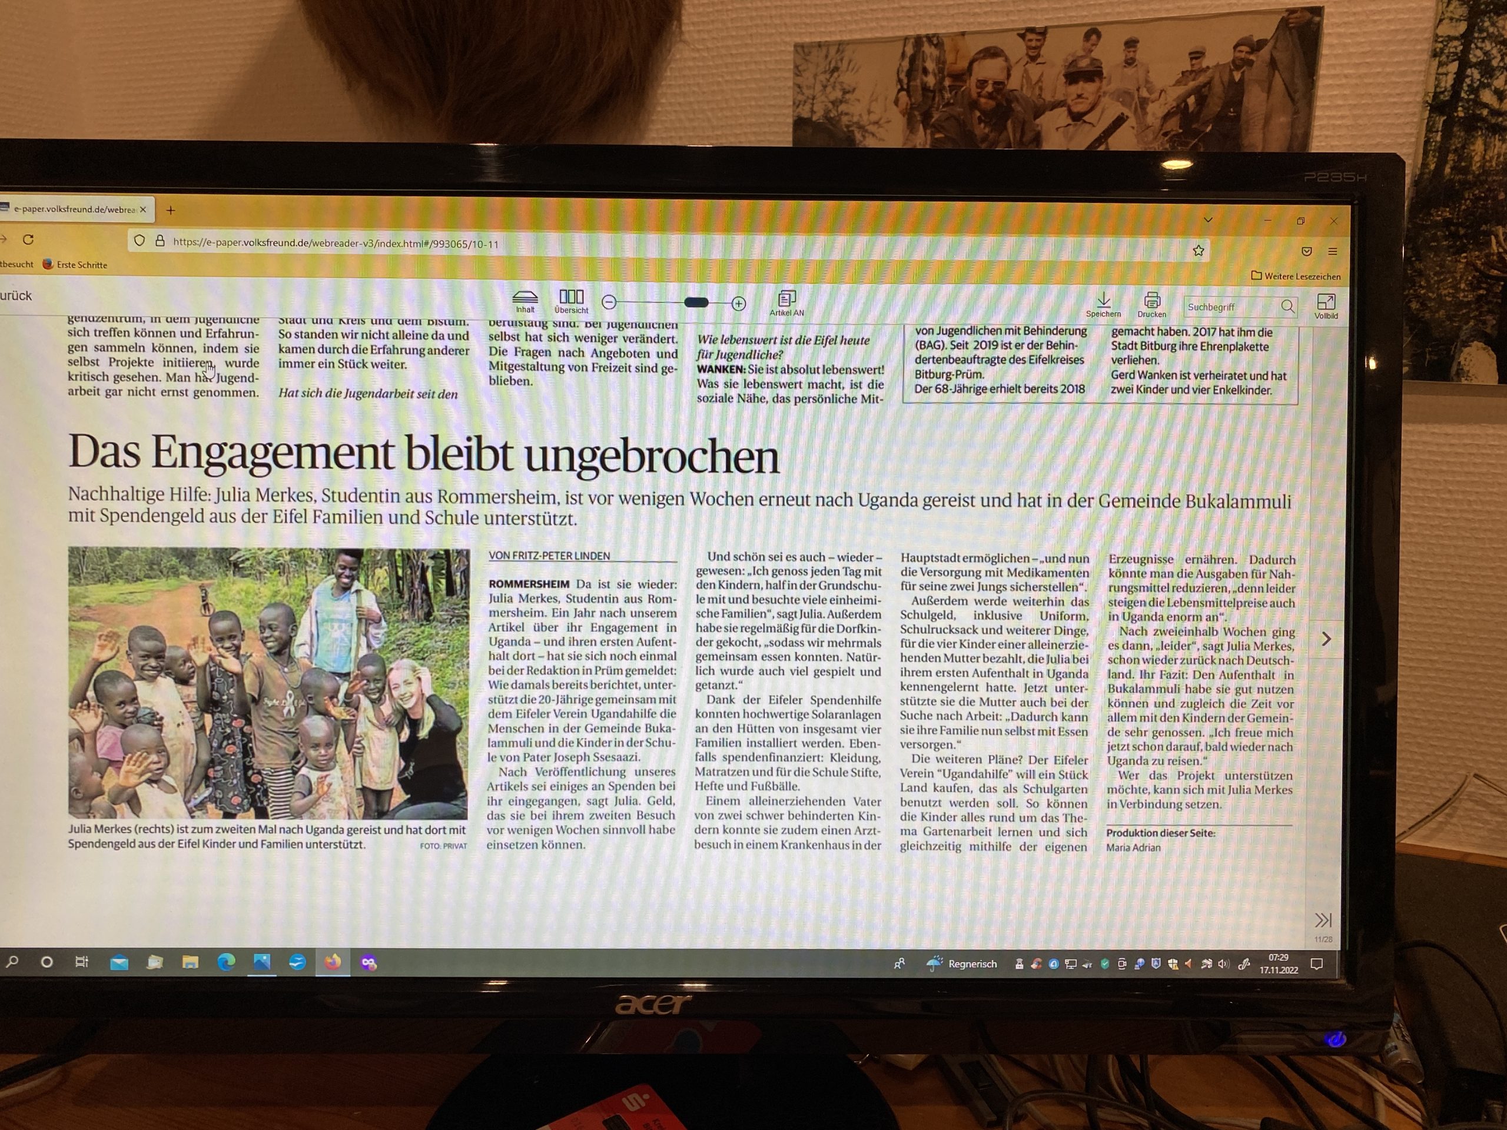Click the zoom out minus icon

point(609,303)
